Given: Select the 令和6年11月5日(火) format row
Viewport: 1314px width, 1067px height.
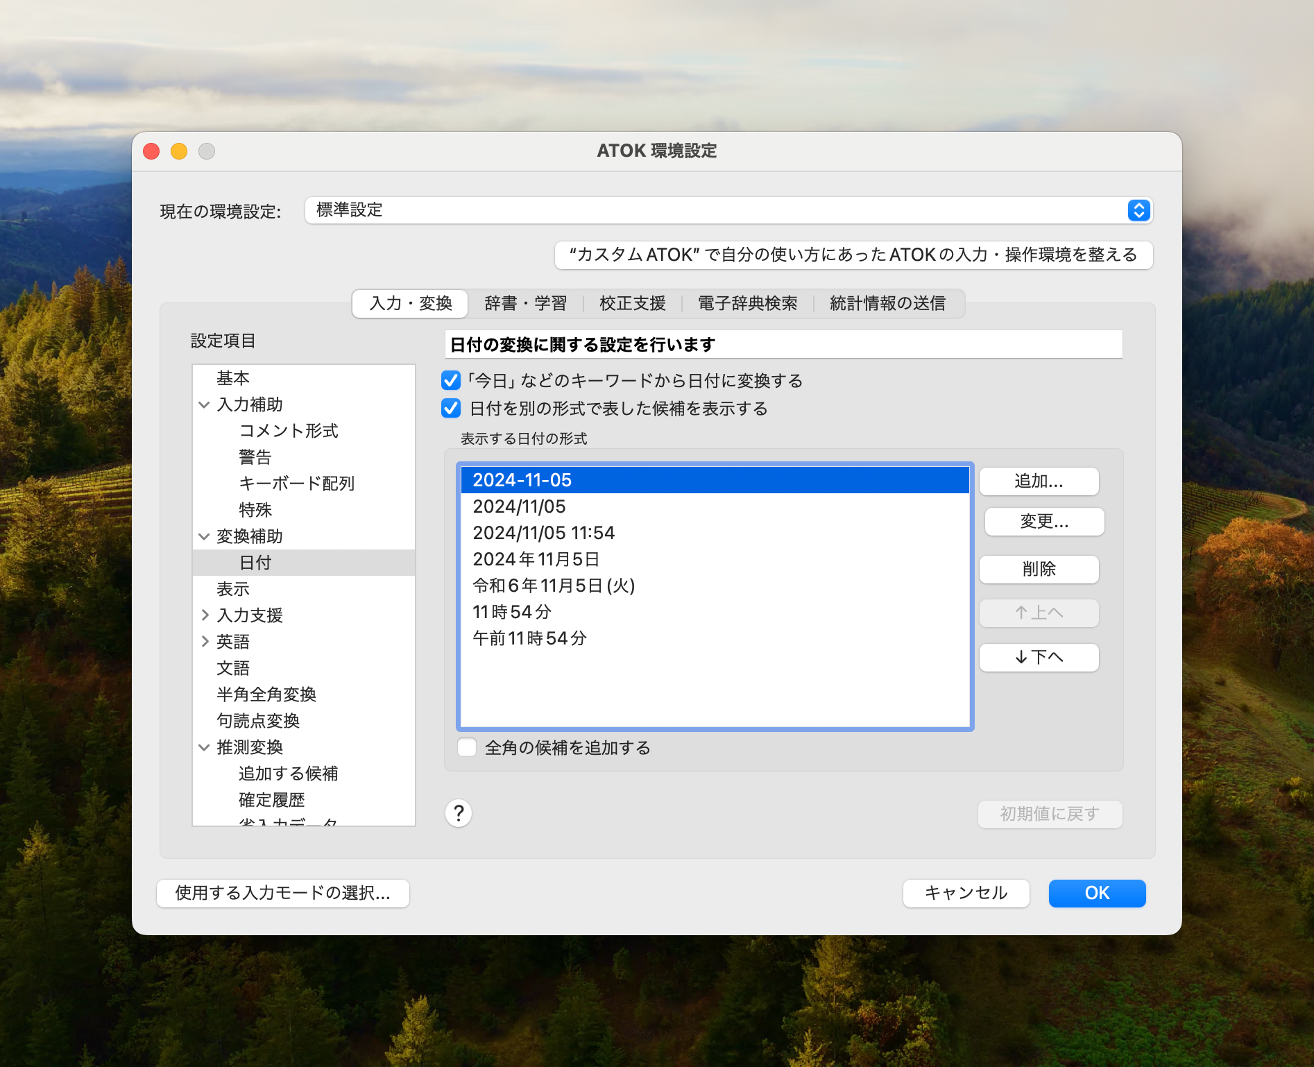Looking at the screenshot, I should pyautogui.click(x=715, y=586).
